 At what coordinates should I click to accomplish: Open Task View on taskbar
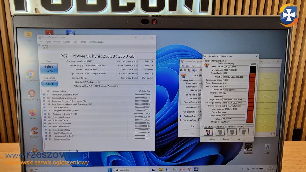point(153,170)
